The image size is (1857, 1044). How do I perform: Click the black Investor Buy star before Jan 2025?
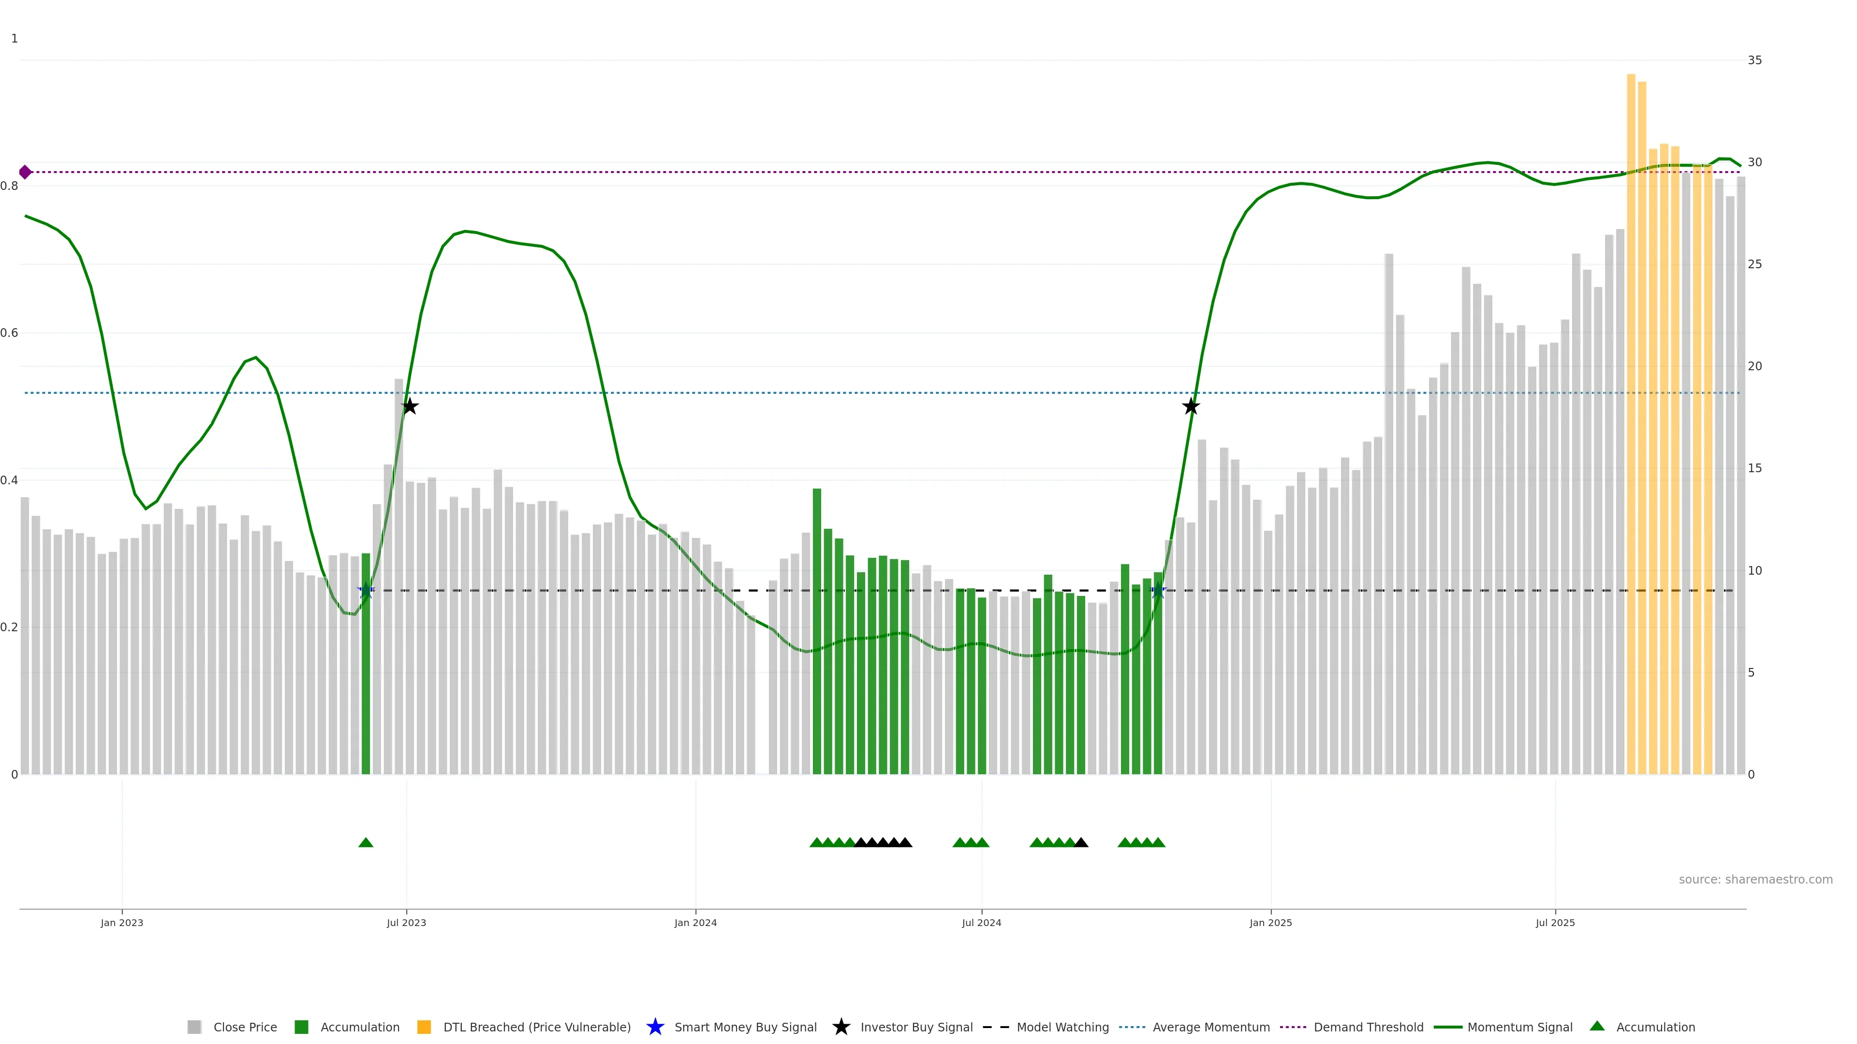tap(1191, 406)
